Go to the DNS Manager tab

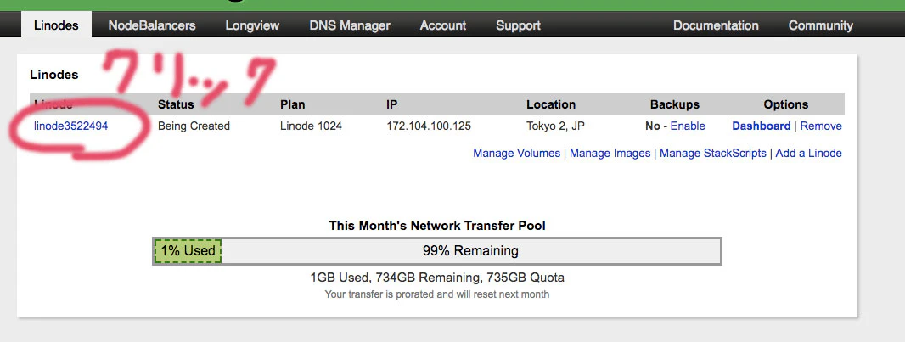pos(350,25)
